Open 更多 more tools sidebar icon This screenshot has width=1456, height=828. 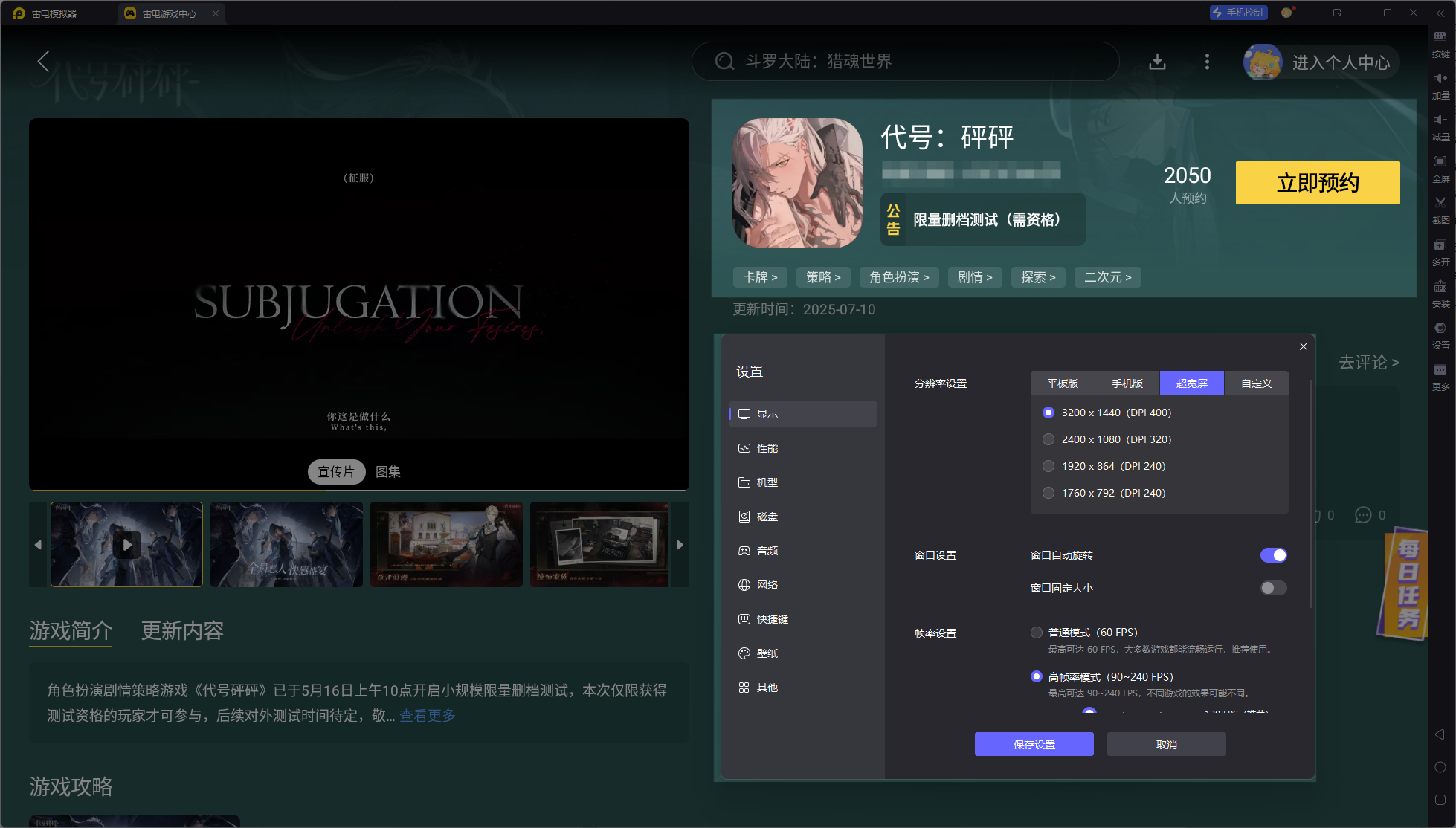tap(1440, 377)
